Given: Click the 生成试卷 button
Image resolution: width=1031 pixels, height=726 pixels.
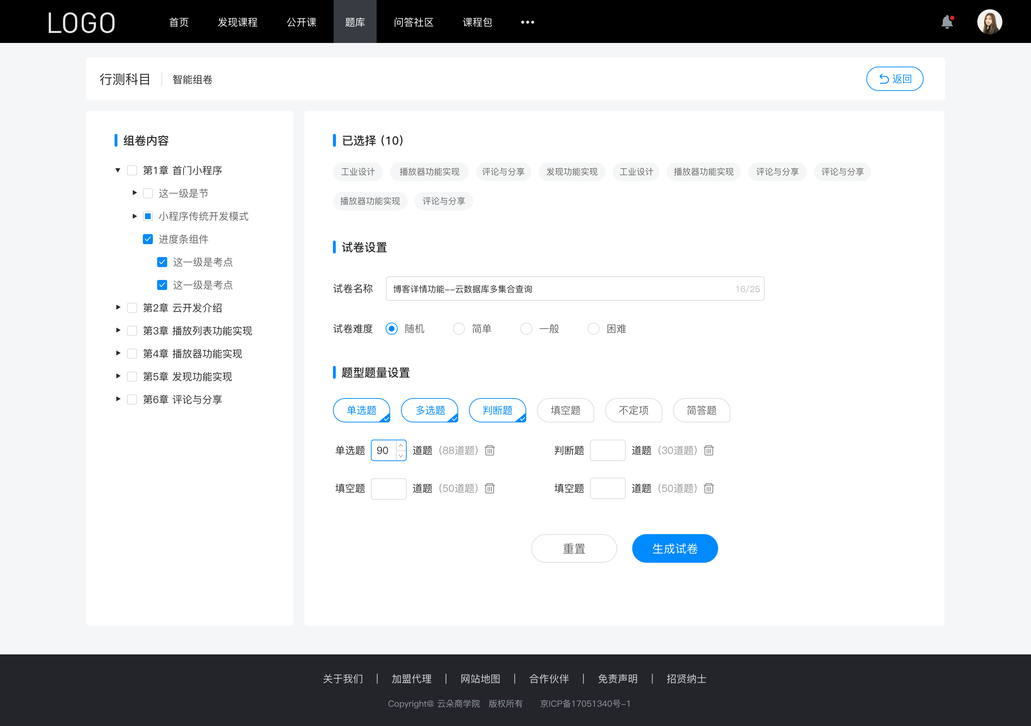Looking at the screenshot, I should coord(674,548).
